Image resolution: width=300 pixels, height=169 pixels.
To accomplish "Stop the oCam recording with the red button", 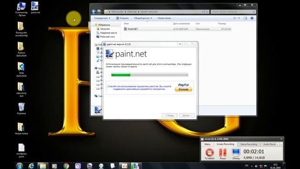I will click(210, 153).
